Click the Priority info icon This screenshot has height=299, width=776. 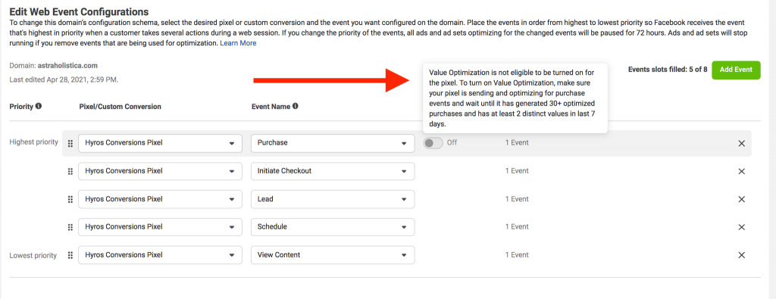39,106
